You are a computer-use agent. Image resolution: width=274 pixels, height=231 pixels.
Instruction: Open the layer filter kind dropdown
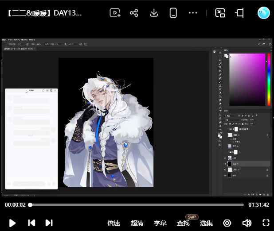click(230, 115)
